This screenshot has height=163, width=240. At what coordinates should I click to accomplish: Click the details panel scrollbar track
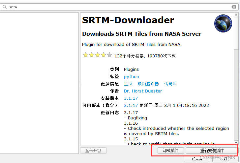click(236, 94)
